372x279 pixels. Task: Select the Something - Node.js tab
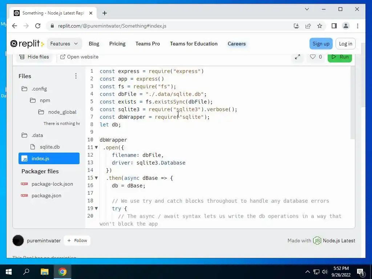click(x=53, y=13)
